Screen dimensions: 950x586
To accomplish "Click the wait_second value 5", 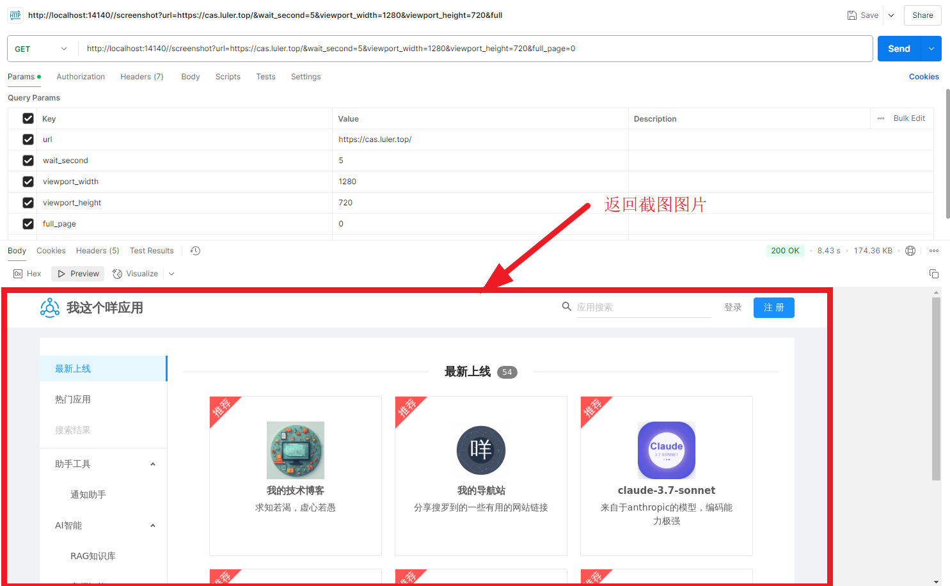I will coord(341,161).
